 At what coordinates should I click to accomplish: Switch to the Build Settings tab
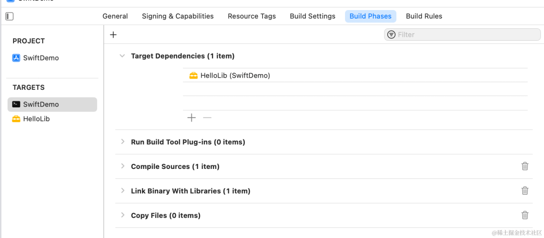(x=313, y=16)
